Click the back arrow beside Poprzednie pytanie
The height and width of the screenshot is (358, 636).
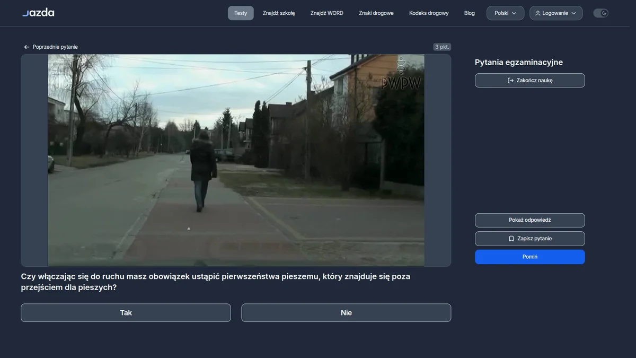pos(26,47)
